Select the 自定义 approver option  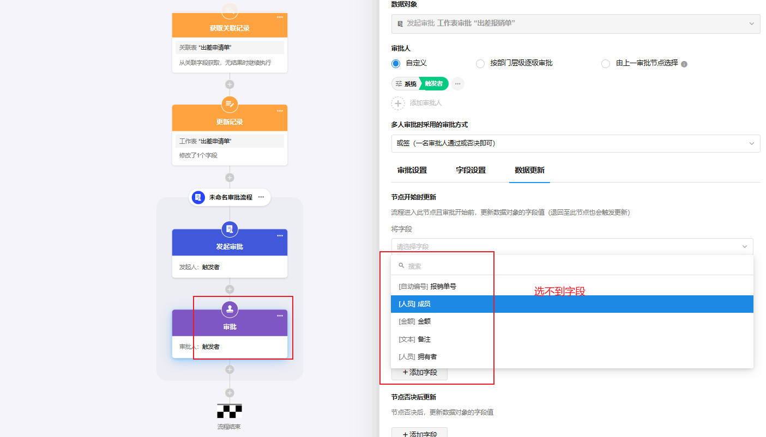coord(396,63)
